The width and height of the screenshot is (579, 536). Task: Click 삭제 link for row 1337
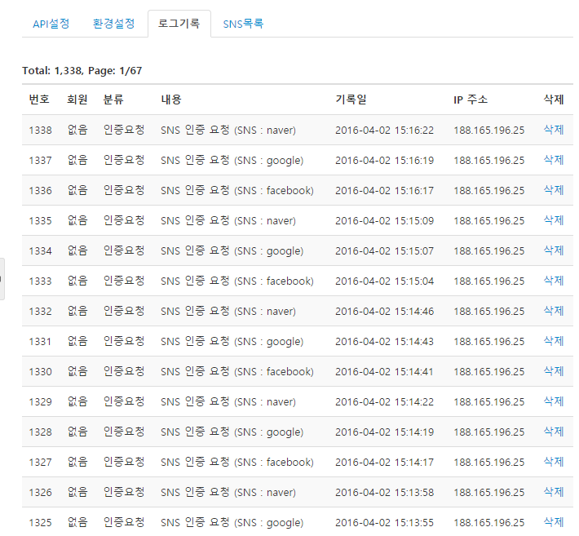click(553, 160)
